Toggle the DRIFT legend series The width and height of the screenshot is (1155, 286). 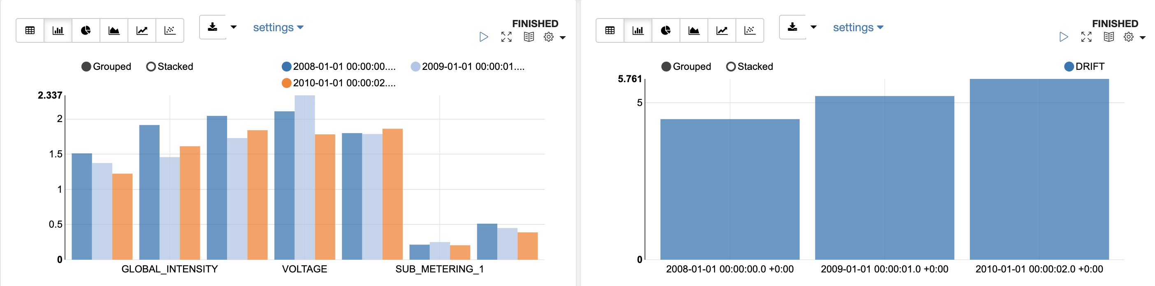(1069, 67)
